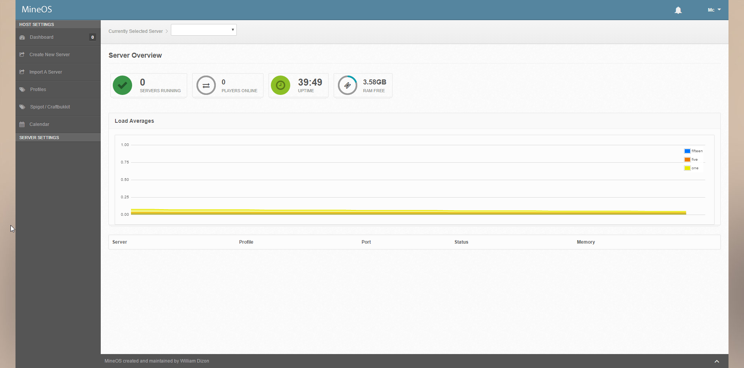Click the Dashboard gauge icon in sidebar
Screen dimensions: 744x368
tap(22, 37)
